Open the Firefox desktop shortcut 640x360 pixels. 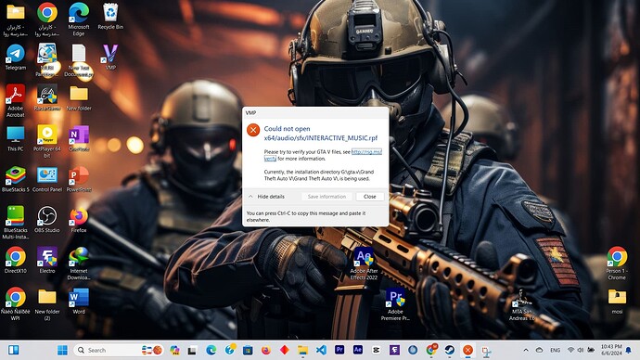coord(79,220)
